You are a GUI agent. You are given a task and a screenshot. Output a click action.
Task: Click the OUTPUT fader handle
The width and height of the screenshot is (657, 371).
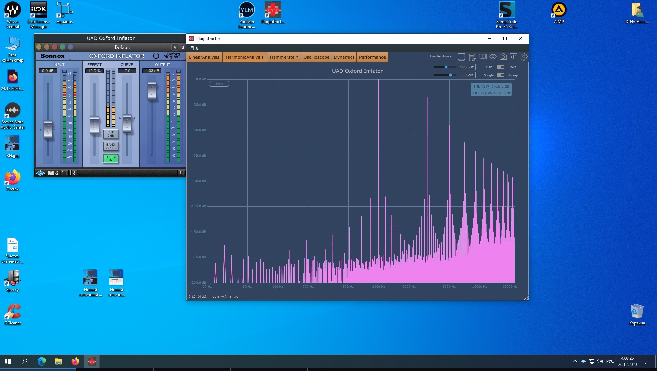[x=152, y=91]
